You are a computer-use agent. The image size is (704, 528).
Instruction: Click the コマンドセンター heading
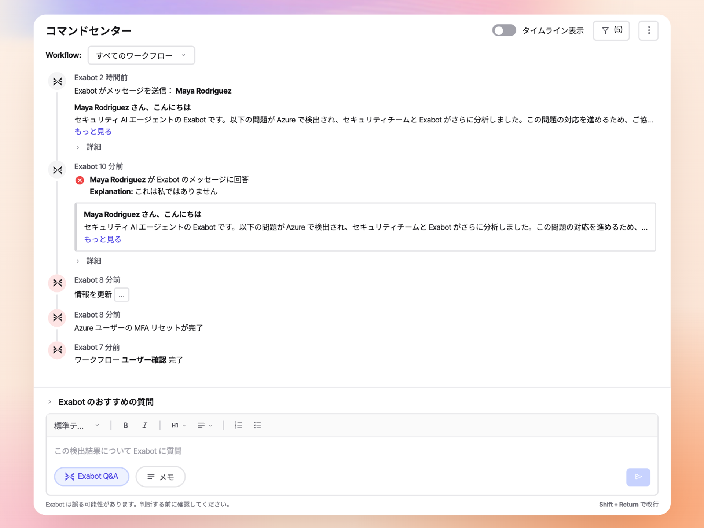pos(89,31)
